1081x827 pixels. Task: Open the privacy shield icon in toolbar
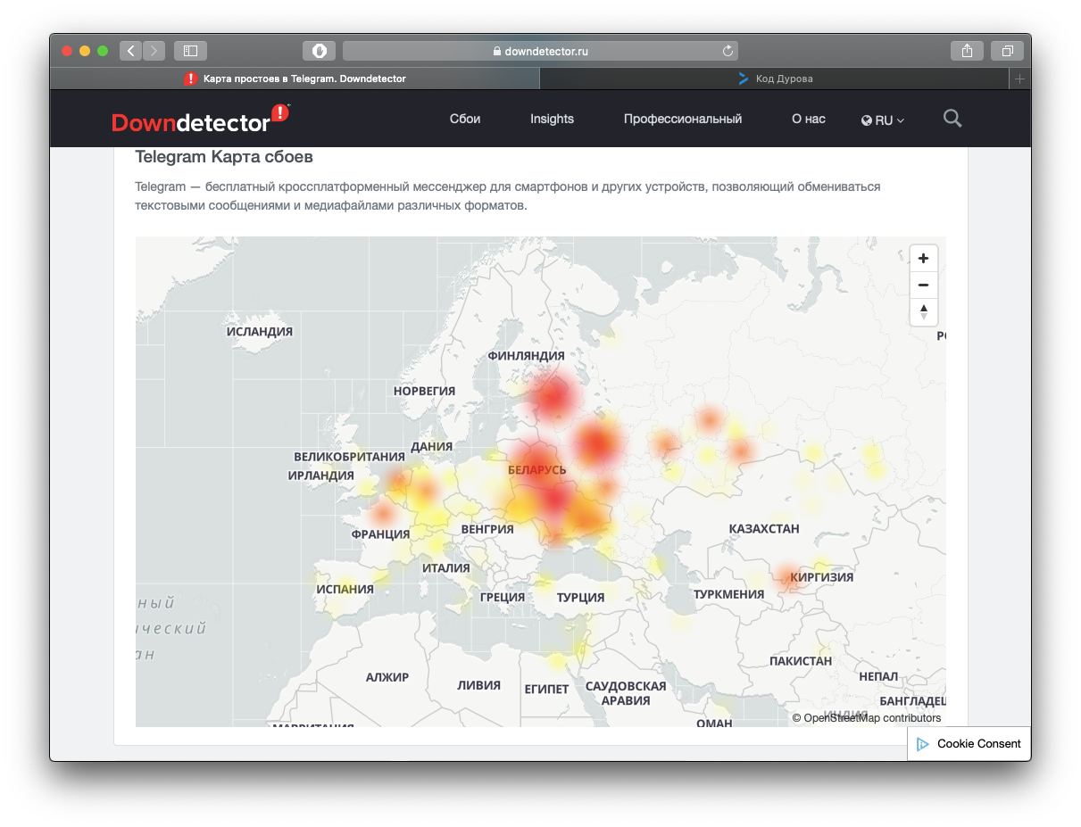[319, 51]
